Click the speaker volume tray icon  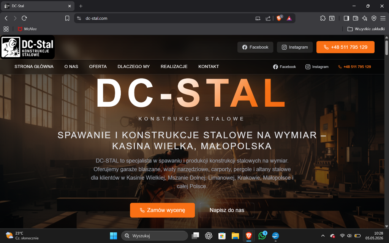point(349,235)
